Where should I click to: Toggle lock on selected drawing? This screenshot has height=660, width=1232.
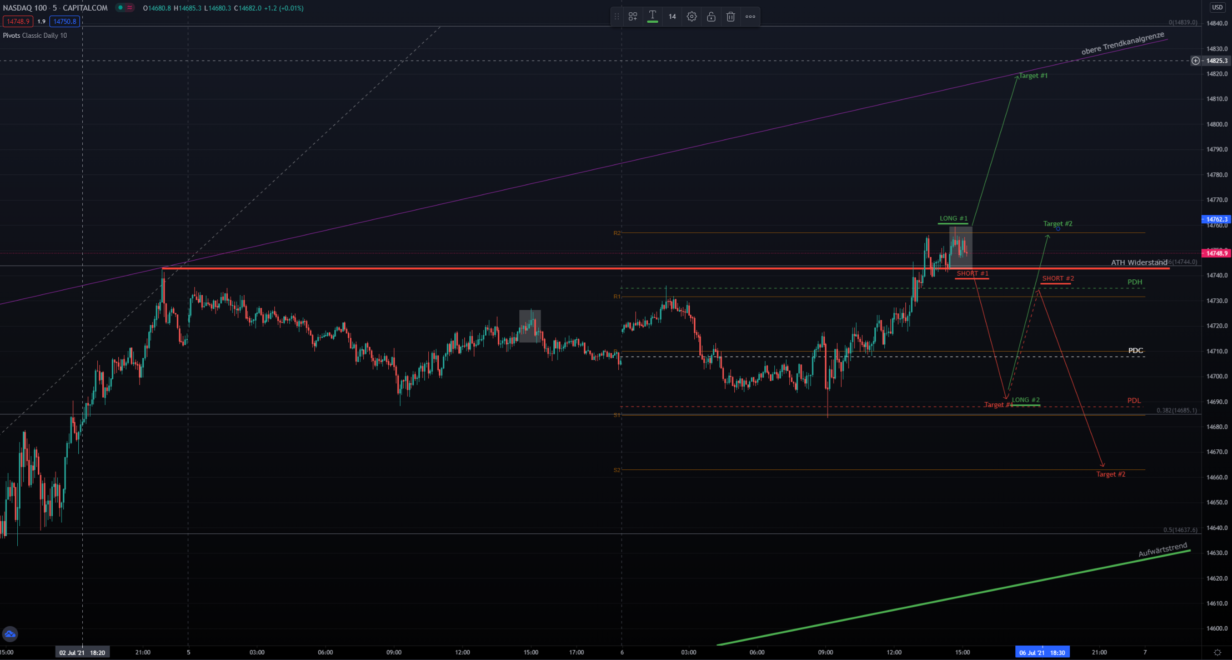711,17
